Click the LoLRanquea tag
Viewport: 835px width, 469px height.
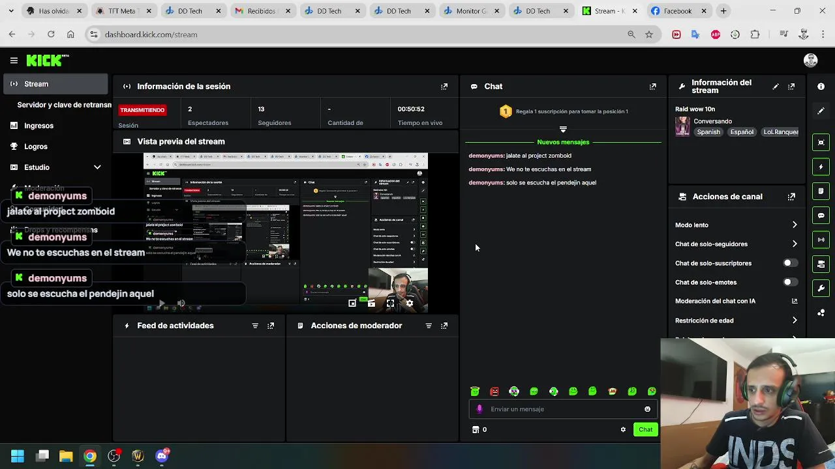[780, 132]
